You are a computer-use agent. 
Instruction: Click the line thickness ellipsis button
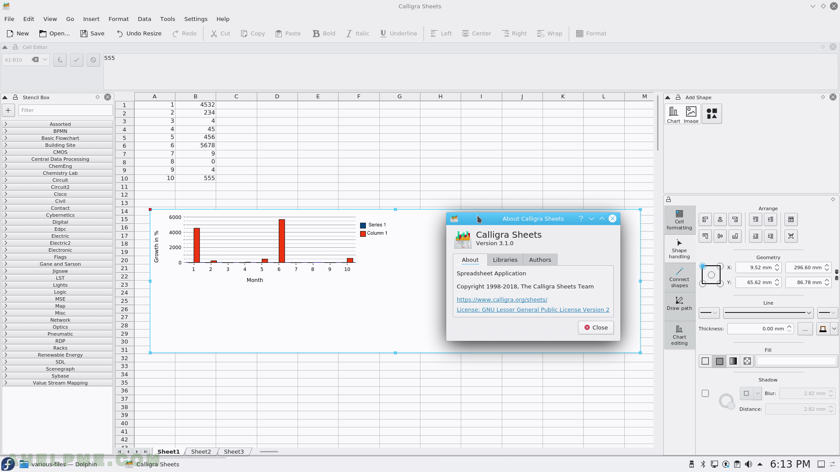tap(805, 329)
